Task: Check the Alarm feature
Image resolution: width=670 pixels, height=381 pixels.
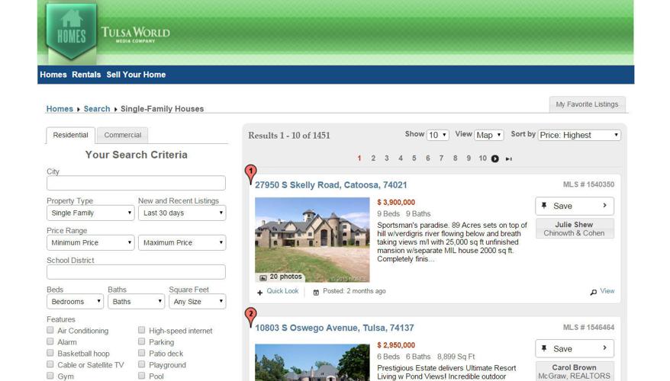Action: pos(50,341)
